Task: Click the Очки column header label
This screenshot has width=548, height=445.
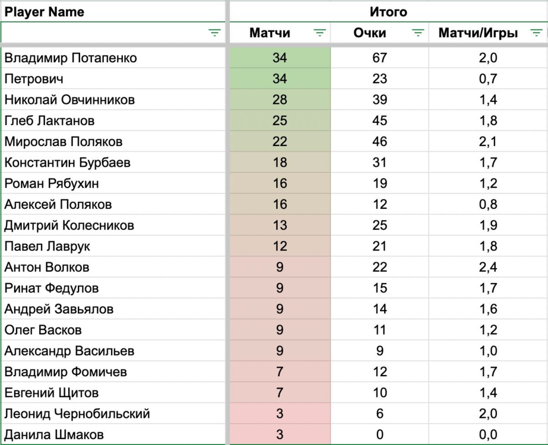Action: tap(370, 33)
